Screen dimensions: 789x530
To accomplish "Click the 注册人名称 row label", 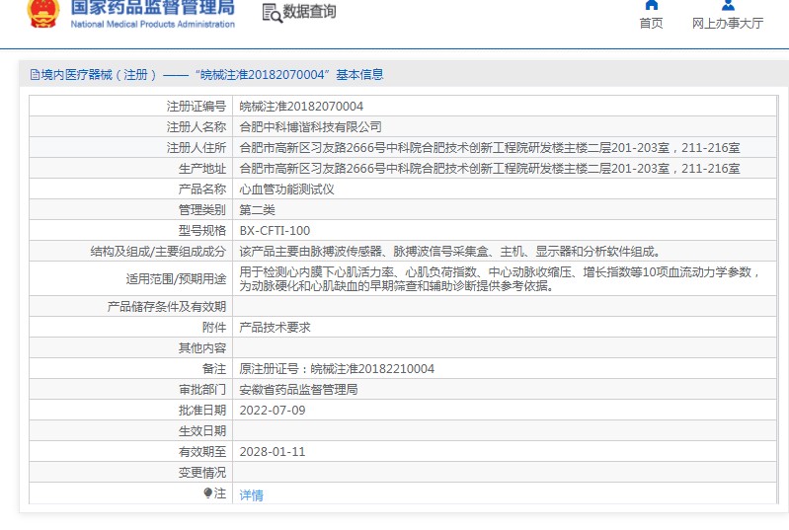I will (197, 126).
